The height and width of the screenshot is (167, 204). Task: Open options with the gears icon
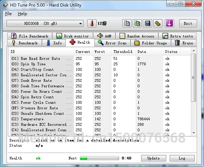(158, 23)
